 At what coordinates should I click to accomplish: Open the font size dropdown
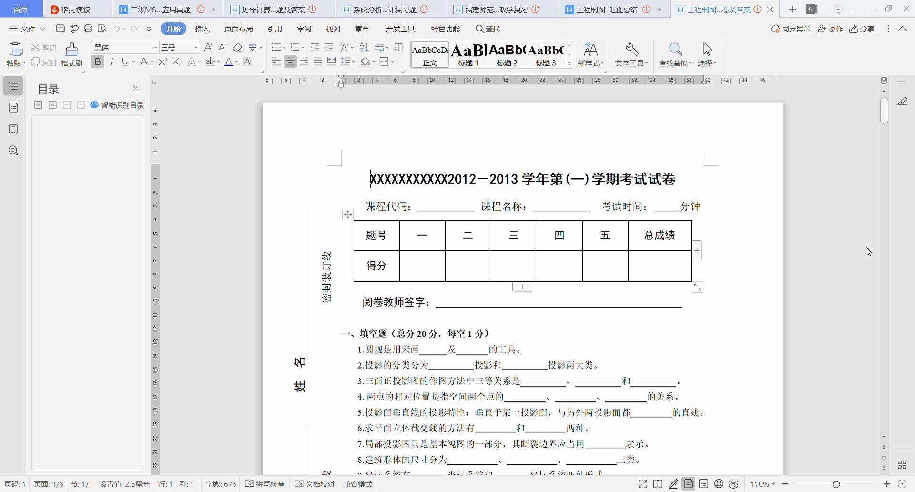coord(196,48)
